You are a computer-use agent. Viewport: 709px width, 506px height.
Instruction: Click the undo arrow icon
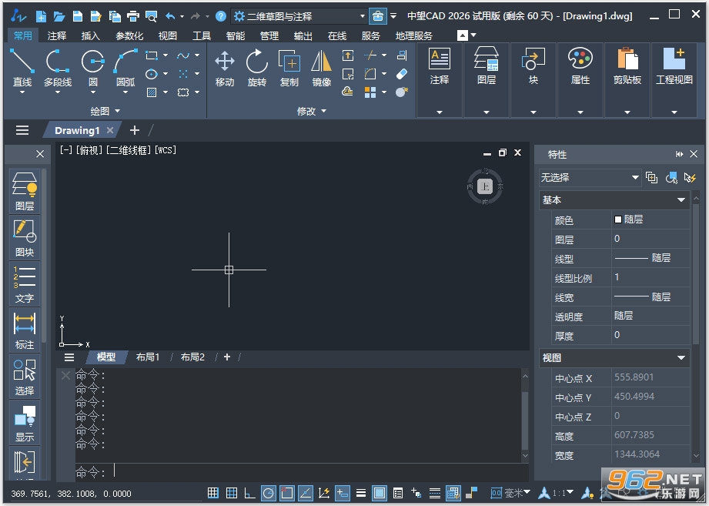pos(170,16)
